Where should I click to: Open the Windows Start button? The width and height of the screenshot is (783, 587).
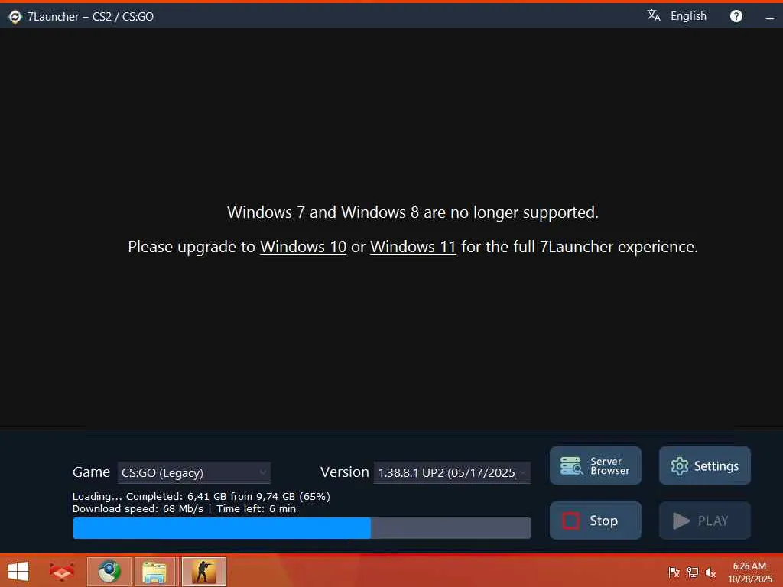coord(18,572)
